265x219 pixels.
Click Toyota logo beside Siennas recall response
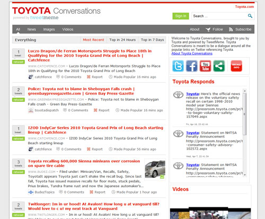point(178,95)
